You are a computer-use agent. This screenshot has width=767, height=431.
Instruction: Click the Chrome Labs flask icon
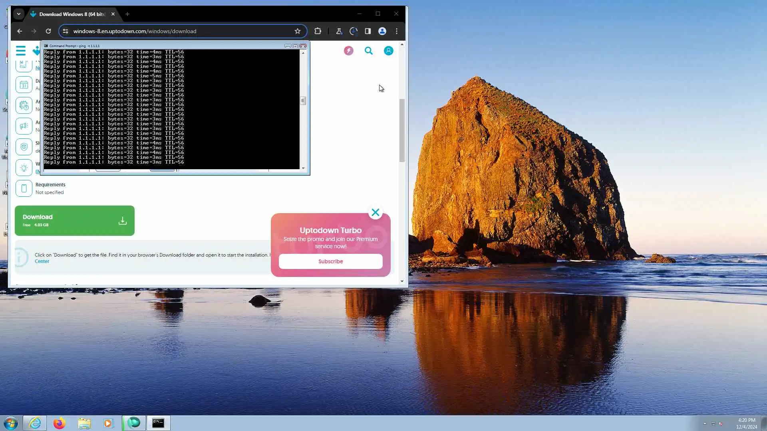pyautogui.click(x=339, y=31)
